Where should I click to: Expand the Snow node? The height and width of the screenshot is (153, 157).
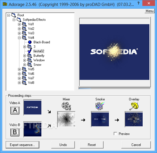tap(25, 65)
